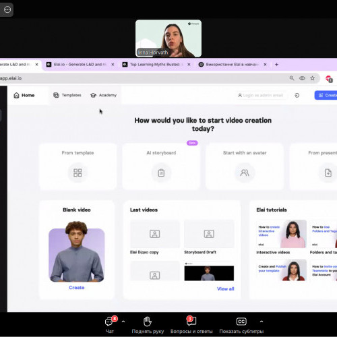337x337 pixels.
Task: Click the Folders and tags tutorial label
Action: (x=324, y=252)
